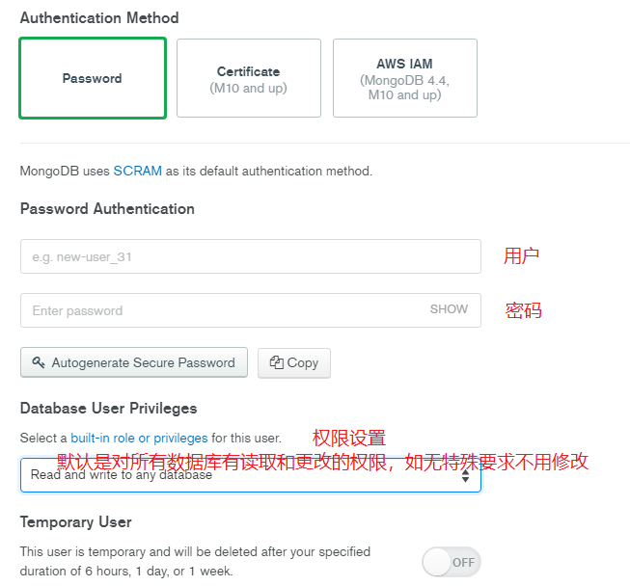Click the Authentication Method heading
Viewport: 630px width, 586px height.
point(99,17)
